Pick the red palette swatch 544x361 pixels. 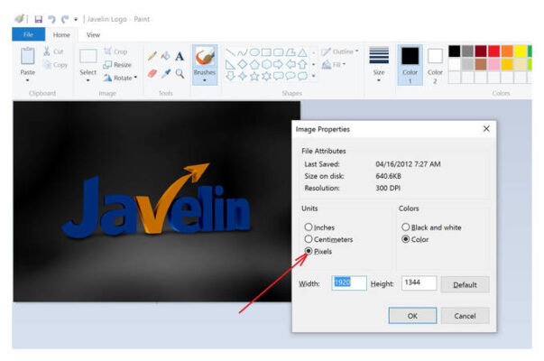coord(494,51)
